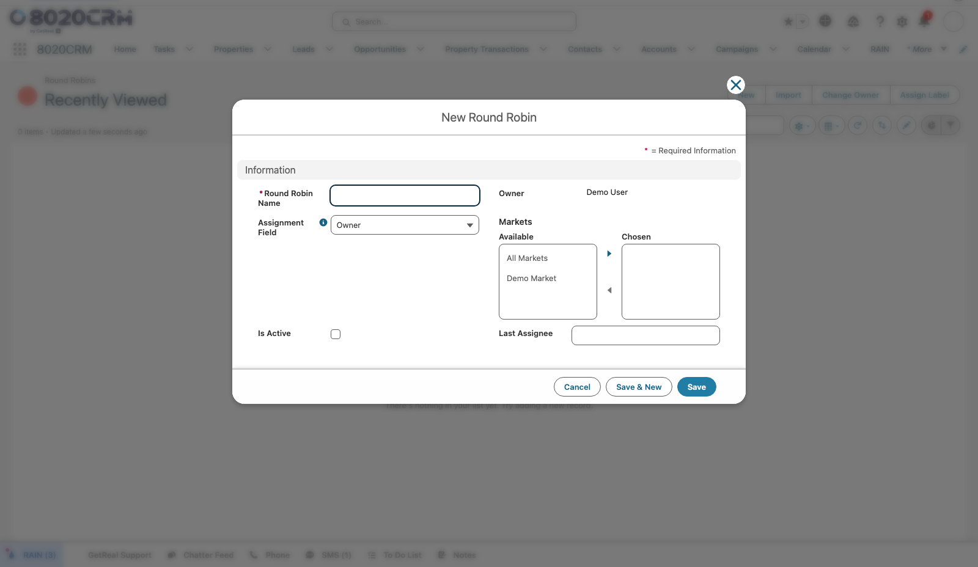Open the Properties tab
The image size is (978, 567).
click(233, 49)
